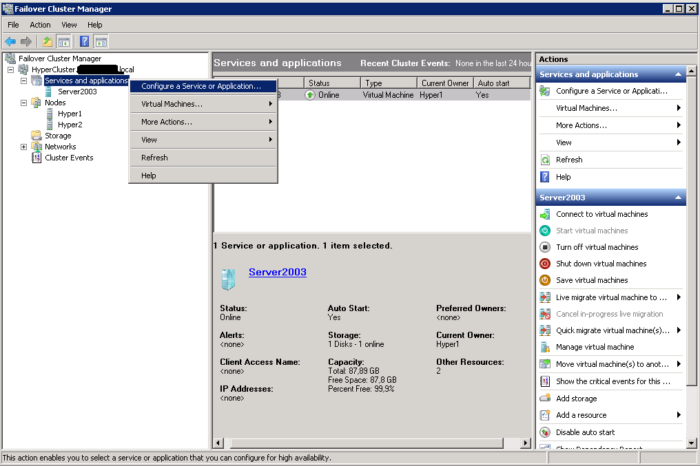Click Disable auto start action
The width and height of the screenshot is (700, 466).
point(585,432)
